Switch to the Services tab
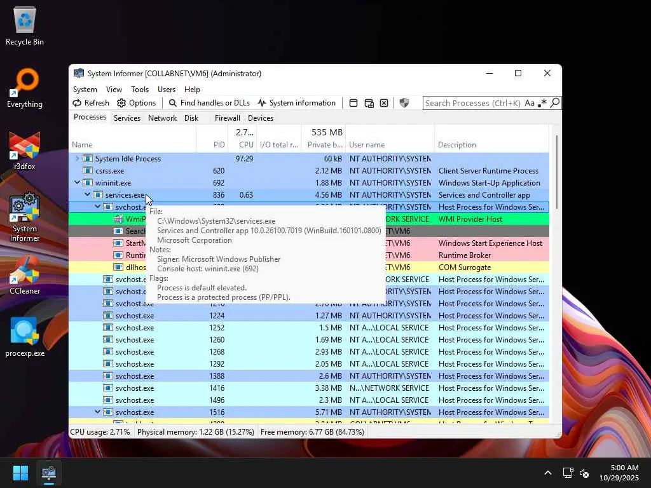Image resolution: width=651 pixels, height=488 pixels. [127, 118]
